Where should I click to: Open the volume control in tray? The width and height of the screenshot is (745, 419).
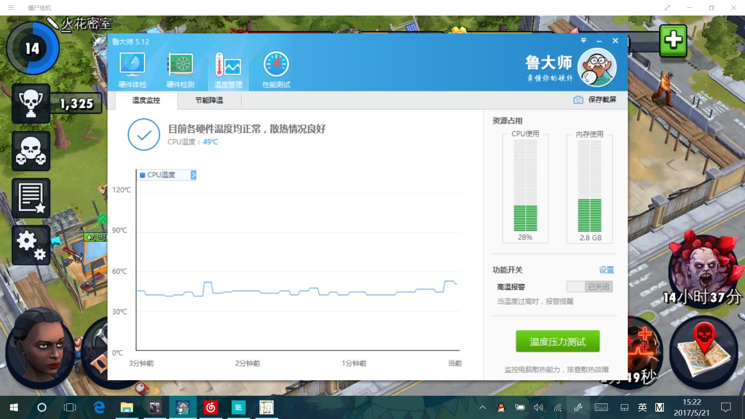tap(538, 407)
